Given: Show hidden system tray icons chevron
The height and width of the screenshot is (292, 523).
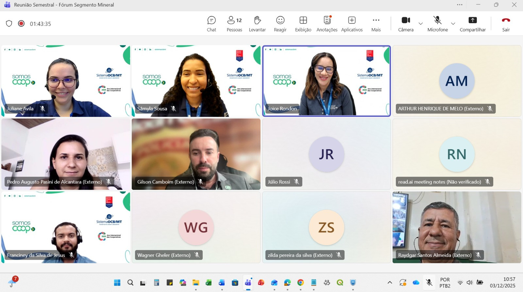Looking at the screenshot, I should pos(390,283).
